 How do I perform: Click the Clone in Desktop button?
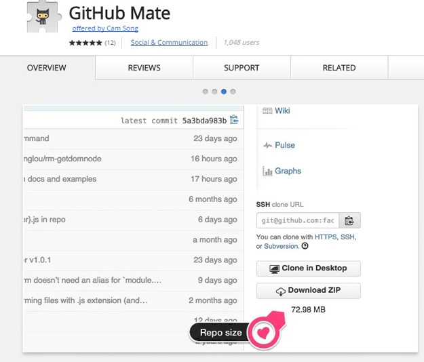coord(309,268)
